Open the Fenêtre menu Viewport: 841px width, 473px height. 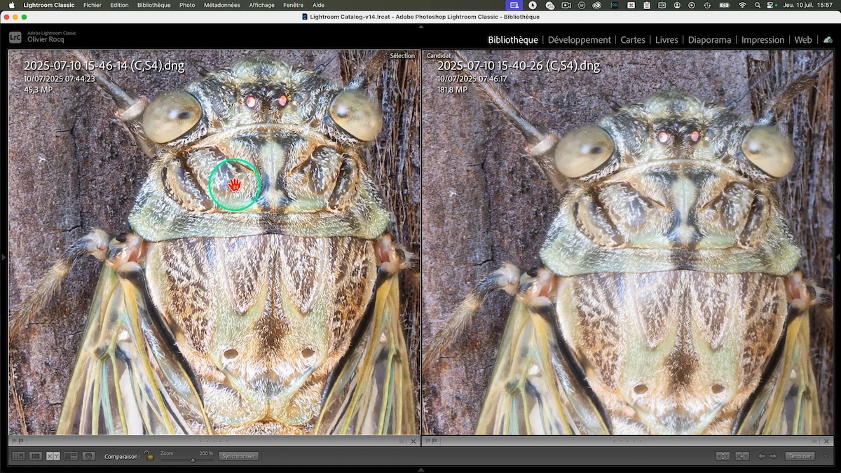pyautogui.click(x=294, y=5)
